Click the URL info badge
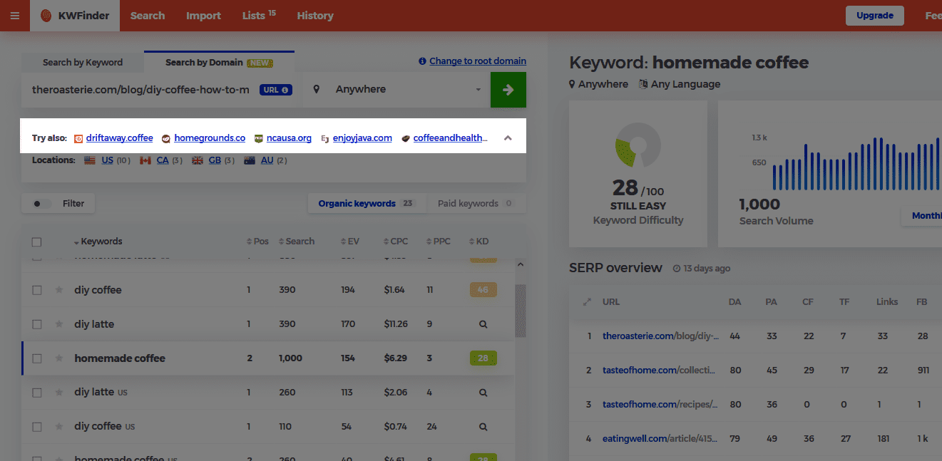Screen dimensions: 942x461 (x=276, y=90)
